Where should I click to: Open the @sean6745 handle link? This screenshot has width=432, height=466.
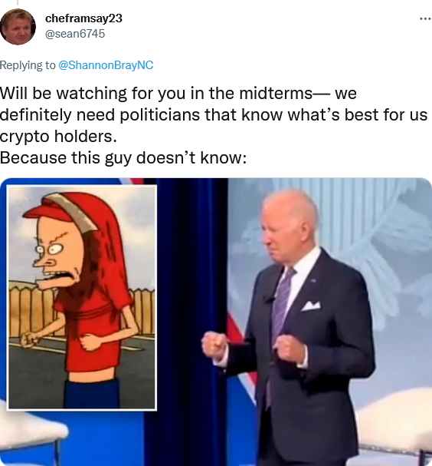coord(75,34)
